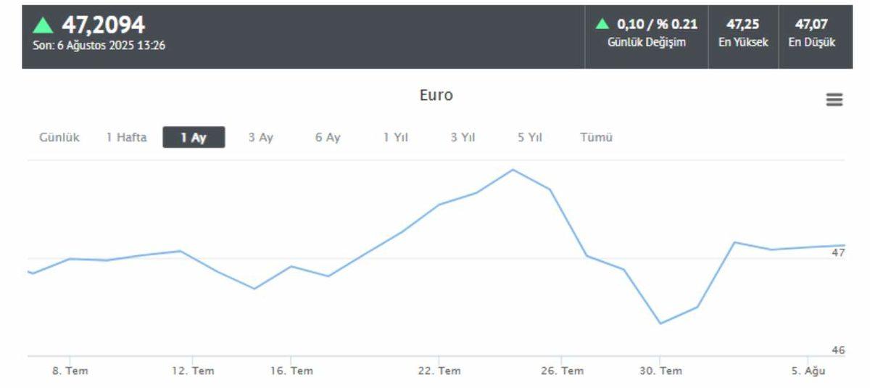Click the 30. Tem date axis label

click(660, 371)
